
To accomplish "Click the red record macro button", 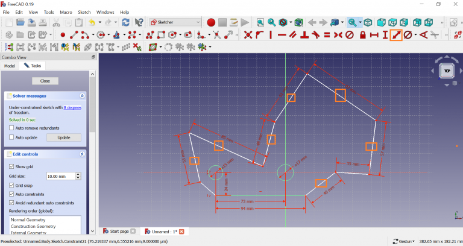I will [x=211, y=22].
